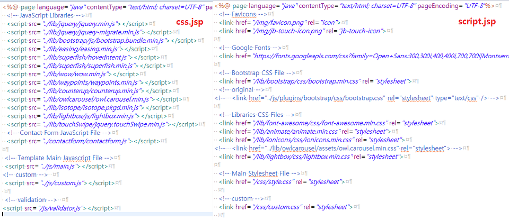
Task: Click the bootstrap.min.css href value
Action: (x=307, y=81)
